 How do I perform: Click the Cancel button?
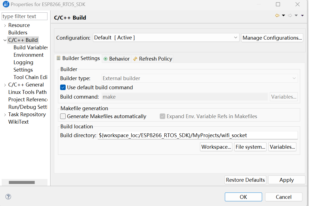click(x=284, y=197)
